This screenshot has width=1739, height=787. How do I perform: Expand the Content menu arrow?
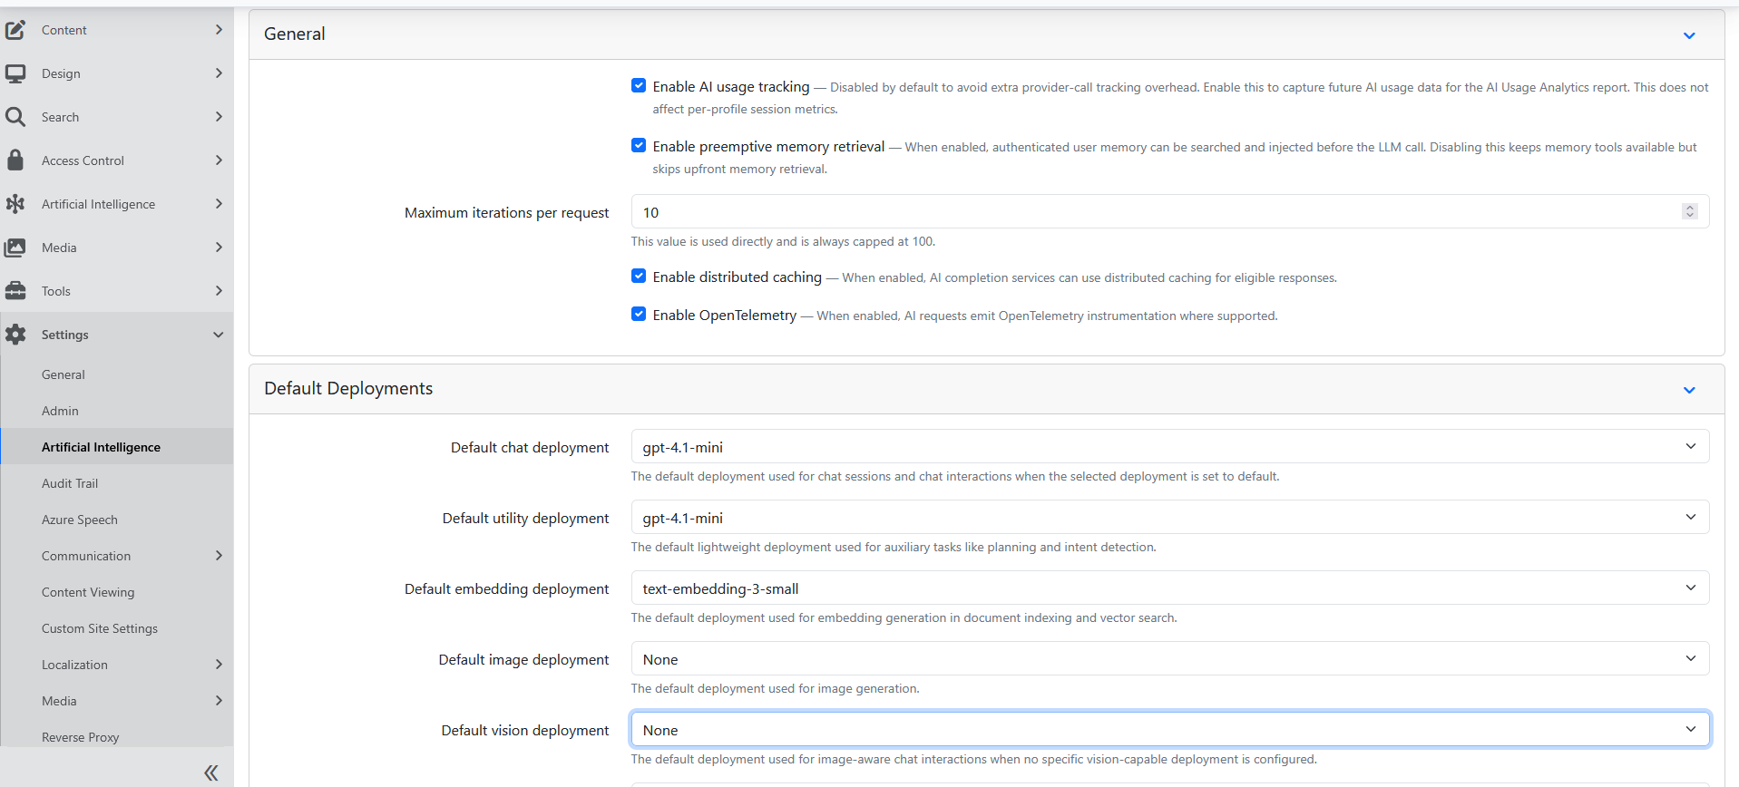(x=219, y=30)
